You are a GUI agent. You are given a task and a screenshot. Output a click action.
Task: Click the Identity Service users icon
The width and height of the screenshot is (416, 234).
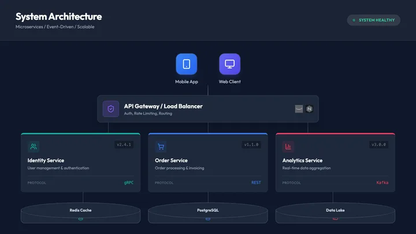[34, 146]
